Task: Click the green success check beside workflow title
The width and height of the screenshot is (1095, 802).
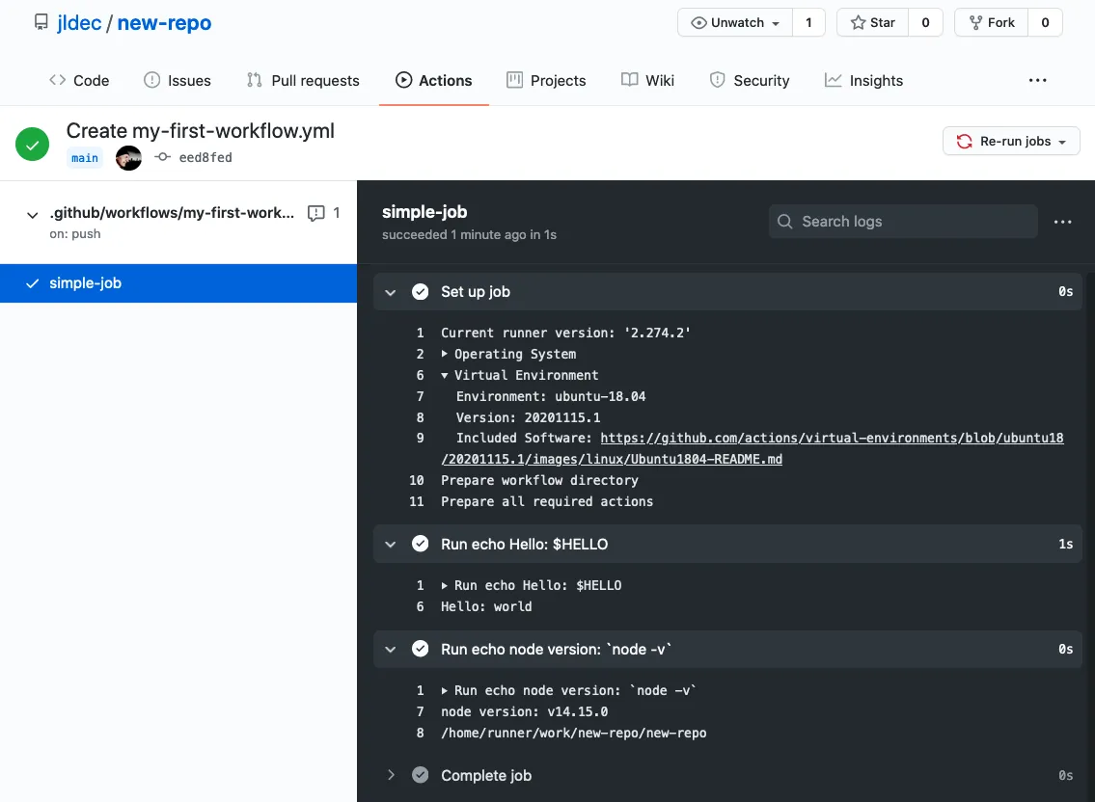Action: click(x=31, y=144)
